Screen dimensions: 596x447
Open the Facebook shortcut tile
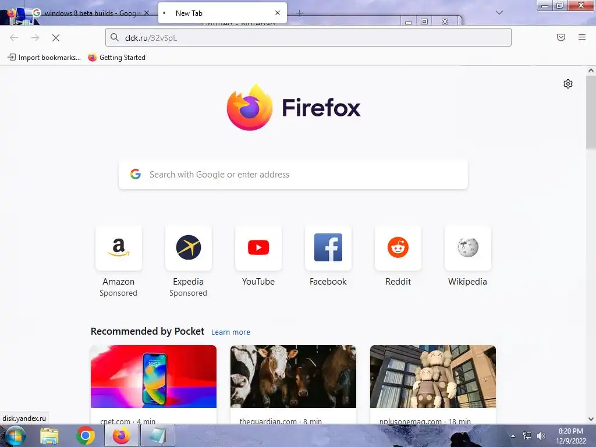pos(328,248)
